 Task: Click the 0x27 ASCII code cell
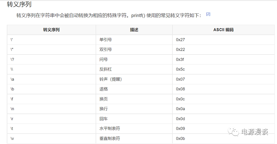point(180,40)
